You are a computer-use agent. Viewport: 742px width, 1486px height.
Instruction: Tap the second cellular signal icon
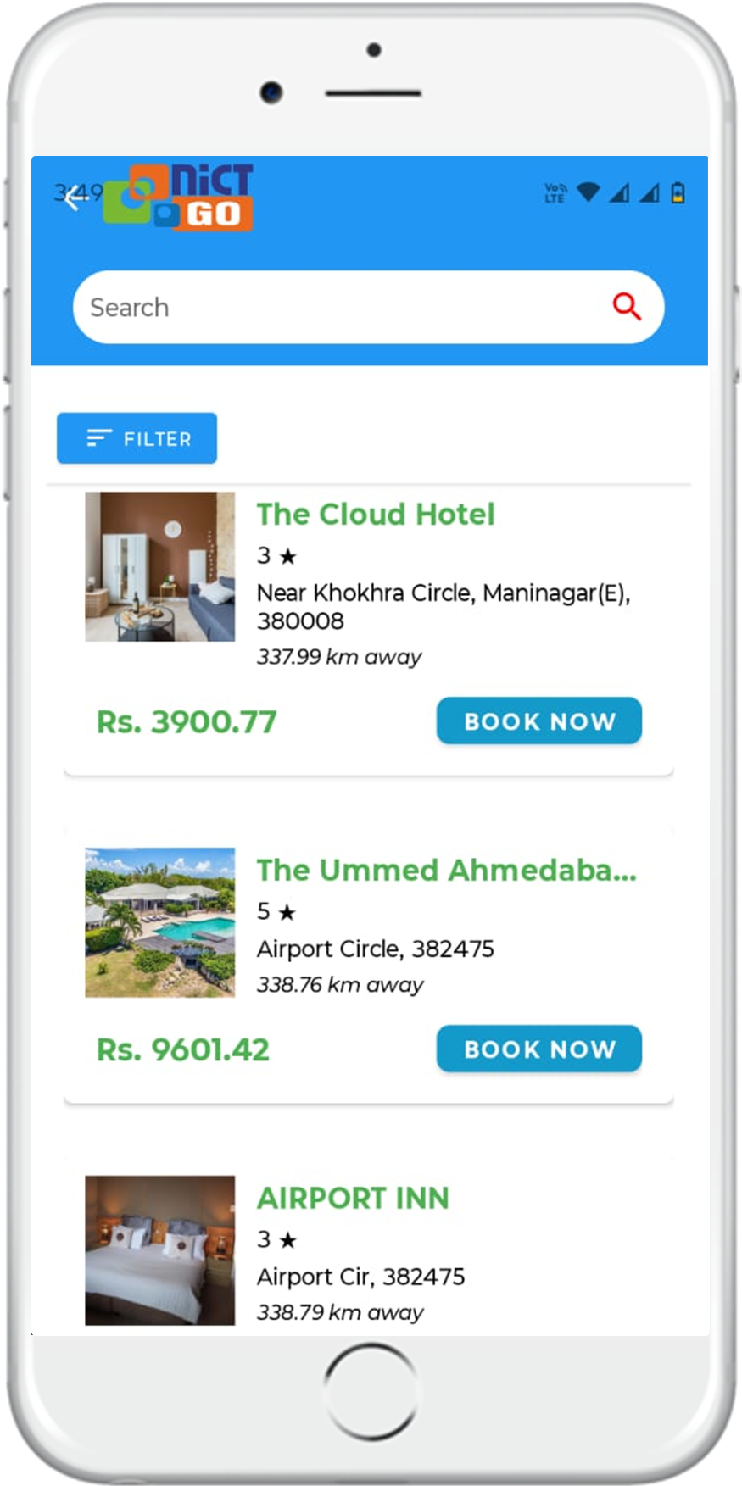click(x=650, y=193)
